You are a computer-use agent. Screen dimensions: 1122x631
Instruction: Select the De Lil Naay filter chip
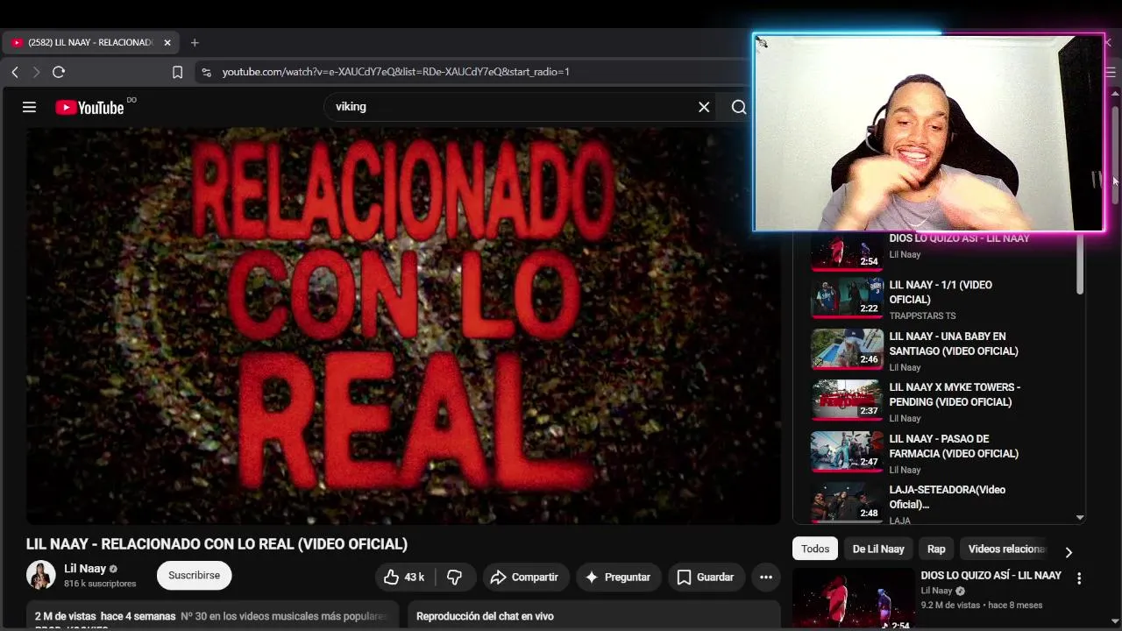point(878,549)
